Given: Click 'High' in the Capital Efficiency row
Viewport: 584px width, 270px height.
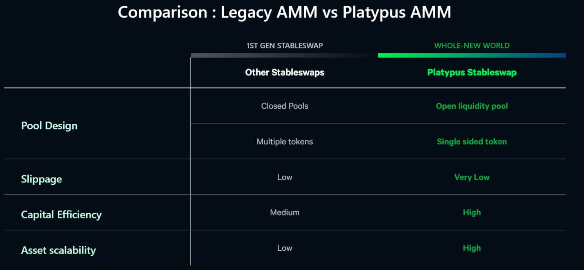Looking at the screenshot, I should pyautogui.click(x=472, y=212).
